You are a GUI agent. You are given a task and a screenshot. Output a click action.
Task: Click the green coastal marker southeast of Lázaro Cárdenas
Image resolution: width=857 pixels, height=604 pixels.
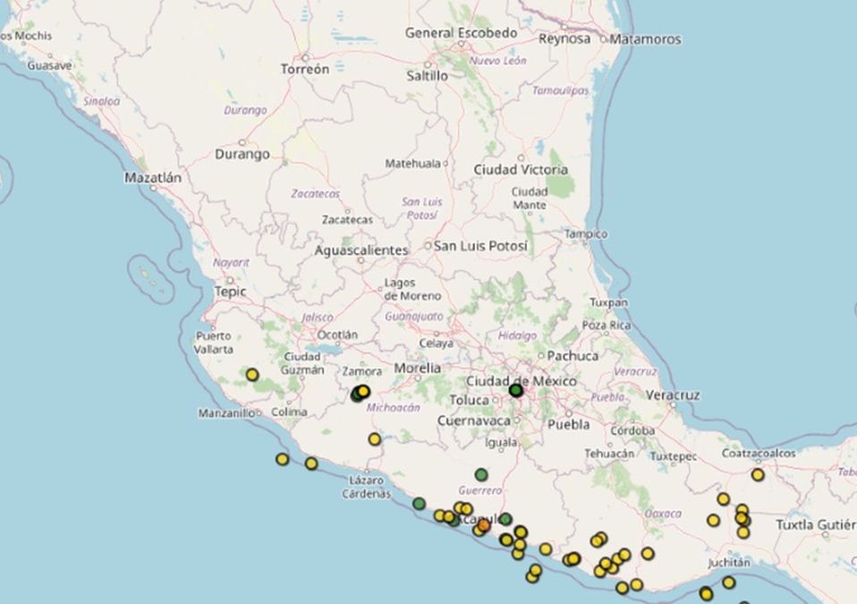pyautogui.click(x=419, y=504)
